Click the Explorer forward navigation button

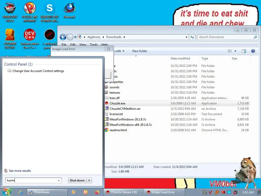[70, 37]
